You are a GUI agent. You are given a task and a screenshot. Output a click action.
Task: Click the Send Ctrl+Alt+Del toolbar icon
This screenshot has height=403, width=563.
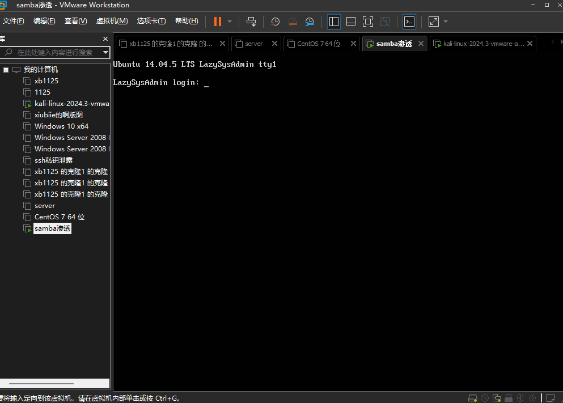tap(251, 22)
